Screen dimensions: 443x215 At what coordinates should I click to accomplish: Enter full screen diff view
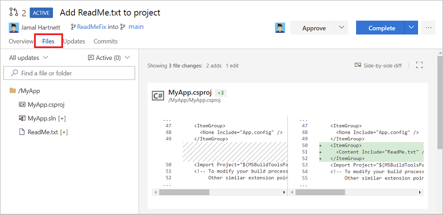tap(420, 65)
